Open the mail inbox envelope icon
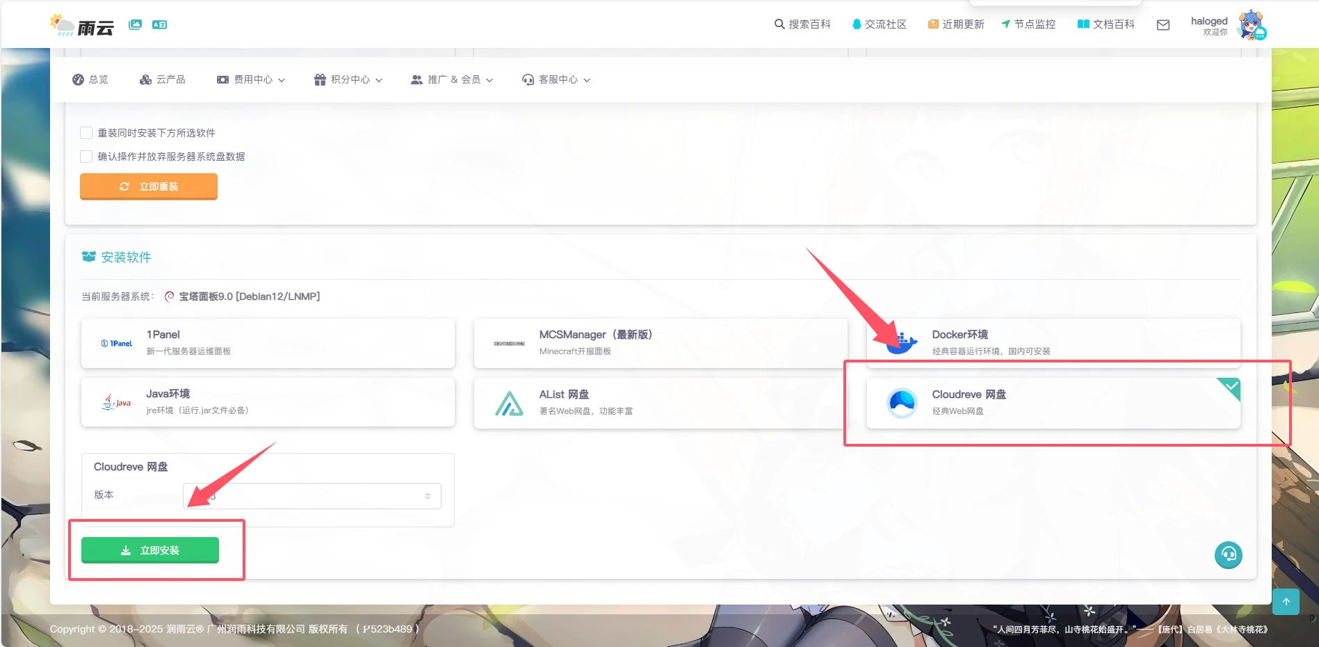Viewport: 1319px width, 647px height. pos(1163,25)
